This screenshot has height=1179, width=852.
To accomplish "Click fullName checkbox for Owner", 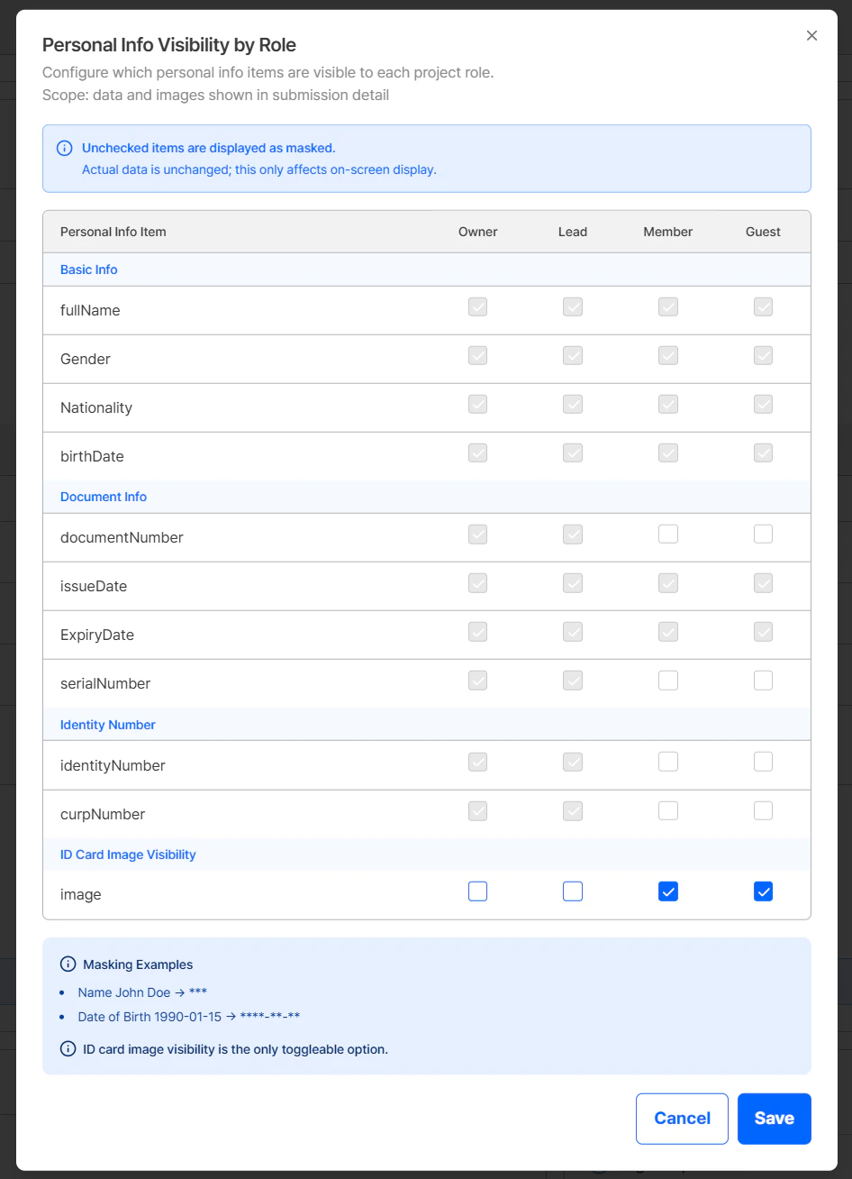I will point(478,307).
